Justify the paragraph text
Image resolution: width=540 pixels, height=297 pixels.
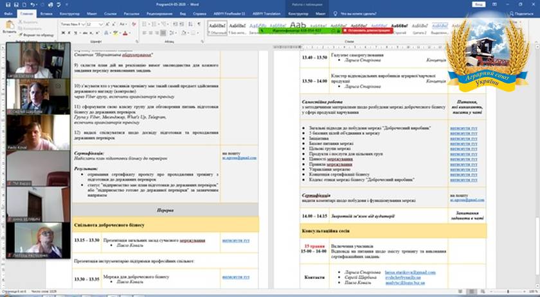click(163, 33)
